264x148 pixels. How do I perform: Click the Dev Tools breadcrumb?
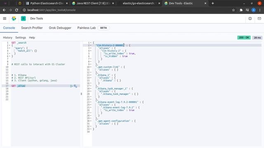pos(37,18)
